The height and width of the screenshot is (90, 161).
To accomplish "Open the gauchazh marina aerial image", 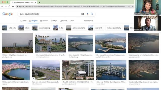I will (111, 43).
